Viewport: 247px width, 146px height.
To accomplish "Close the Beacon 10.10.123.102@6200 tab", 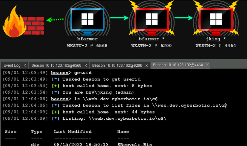I will point(147,65).
